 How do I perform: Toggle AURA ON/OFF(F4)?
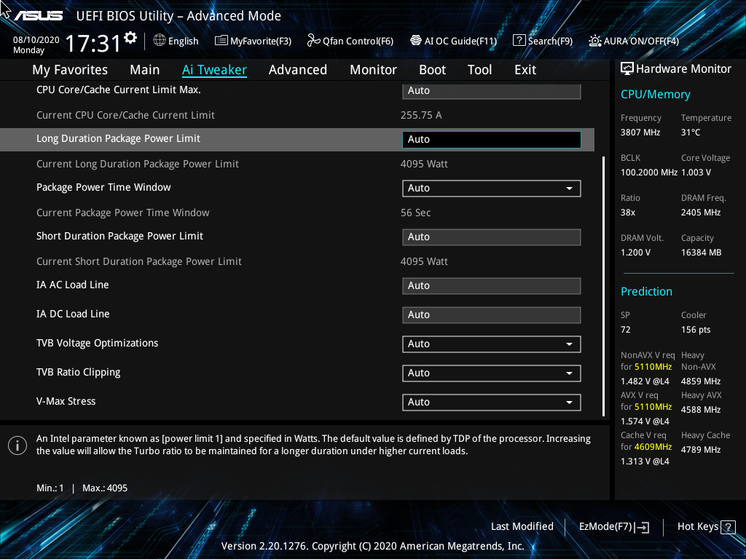point(634,41)
